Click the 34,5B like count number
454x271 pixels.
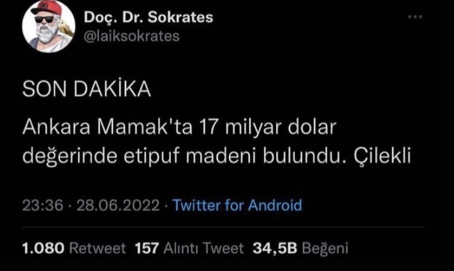point(275,248)
